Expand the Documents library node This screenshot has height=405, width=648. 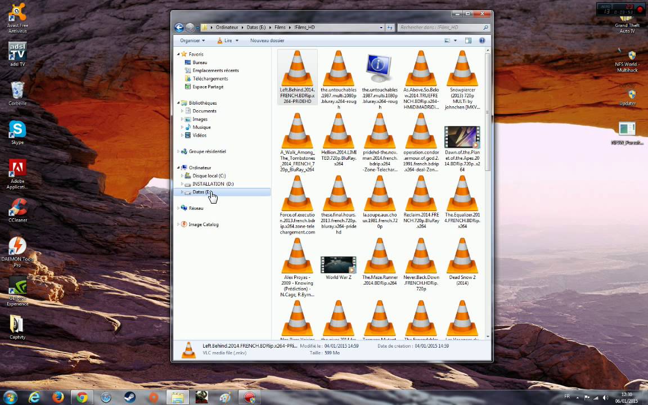tap(182, 111)
